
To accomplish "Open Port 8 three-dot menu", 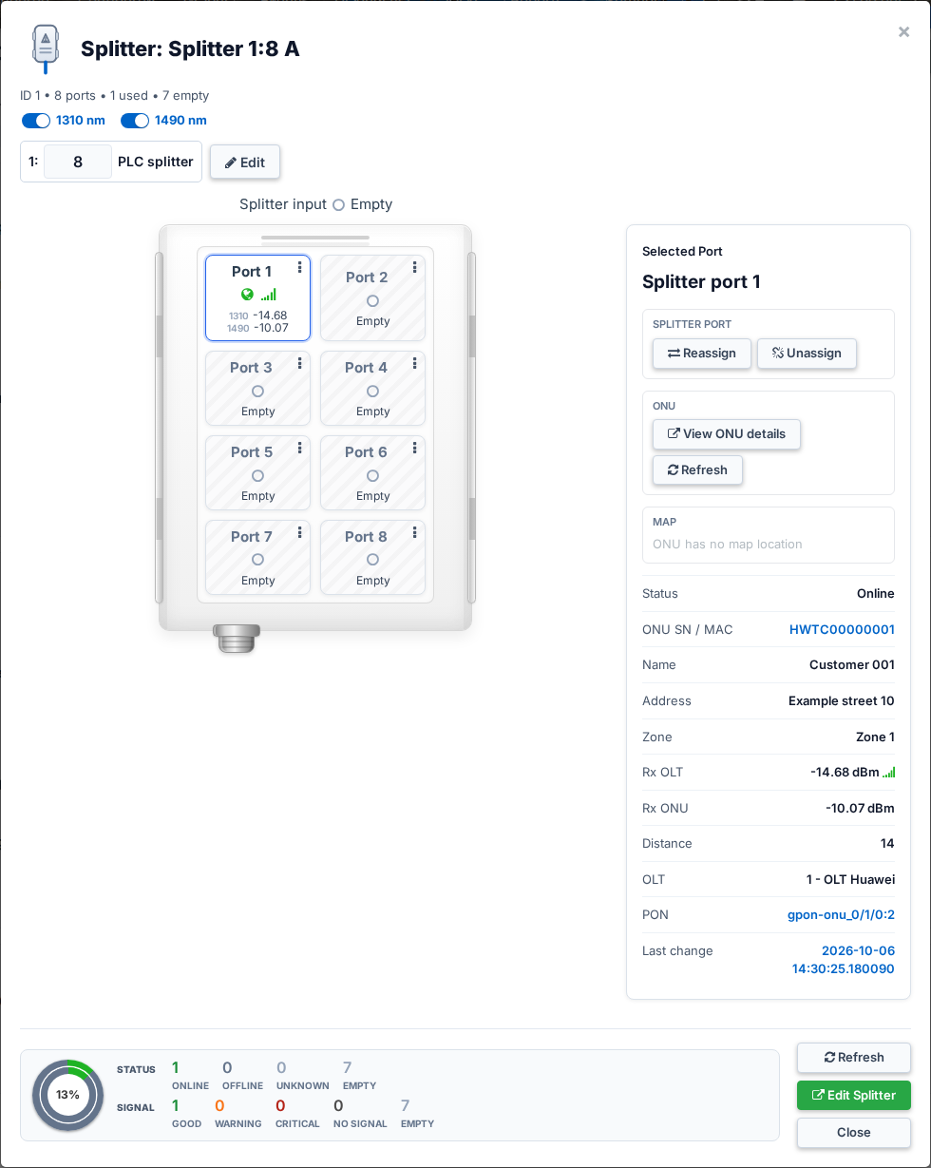I will [414, 532].
